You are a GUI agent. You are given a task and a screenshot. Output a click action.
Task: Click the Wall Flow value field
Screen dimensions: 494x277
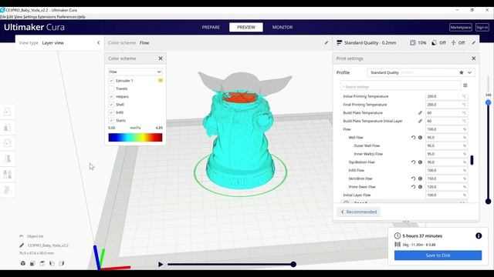(446, 138)
